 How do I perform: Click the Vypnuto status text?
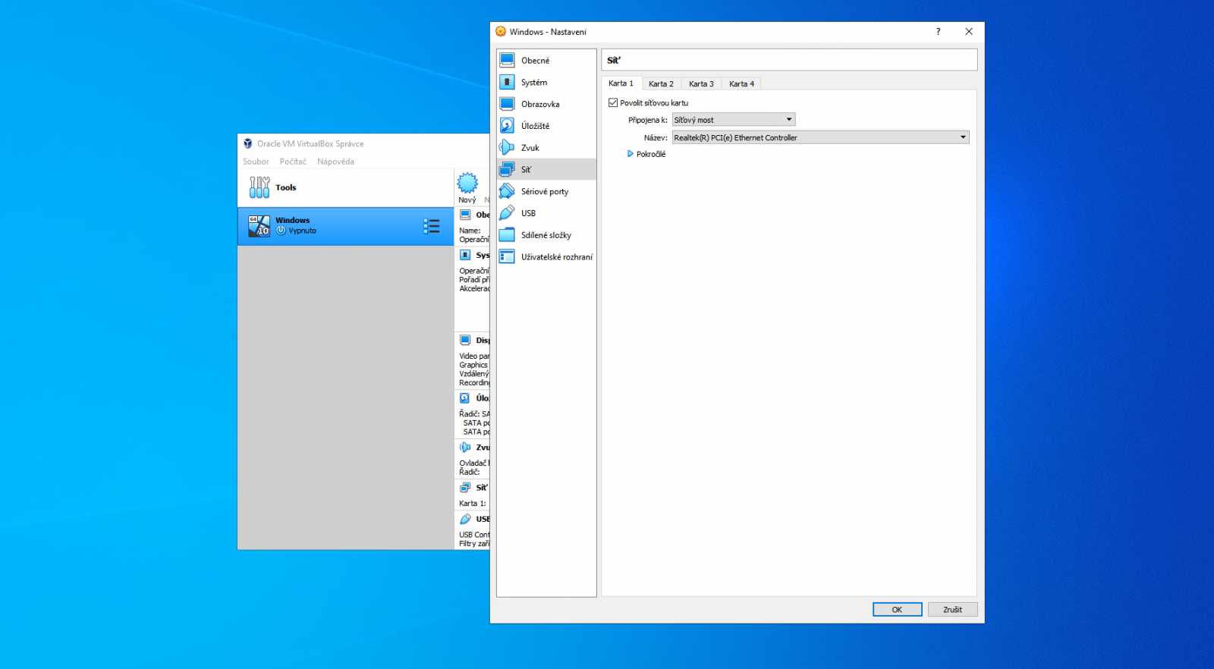pyautogui.click(x=302, y=231)
